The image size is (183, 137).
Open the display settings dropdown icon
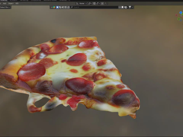point(126,7)
